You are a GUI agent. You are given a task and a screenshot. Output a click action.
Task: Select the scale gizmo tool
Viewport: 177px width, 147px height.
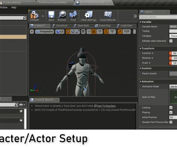point(78,32)
